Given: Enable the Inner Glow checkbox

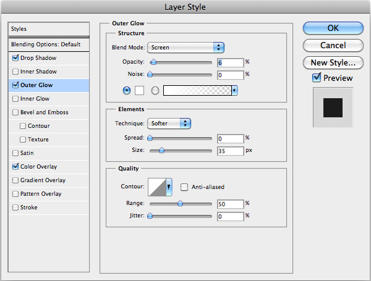Looking at the screenshot, I should tap(15, 99).
